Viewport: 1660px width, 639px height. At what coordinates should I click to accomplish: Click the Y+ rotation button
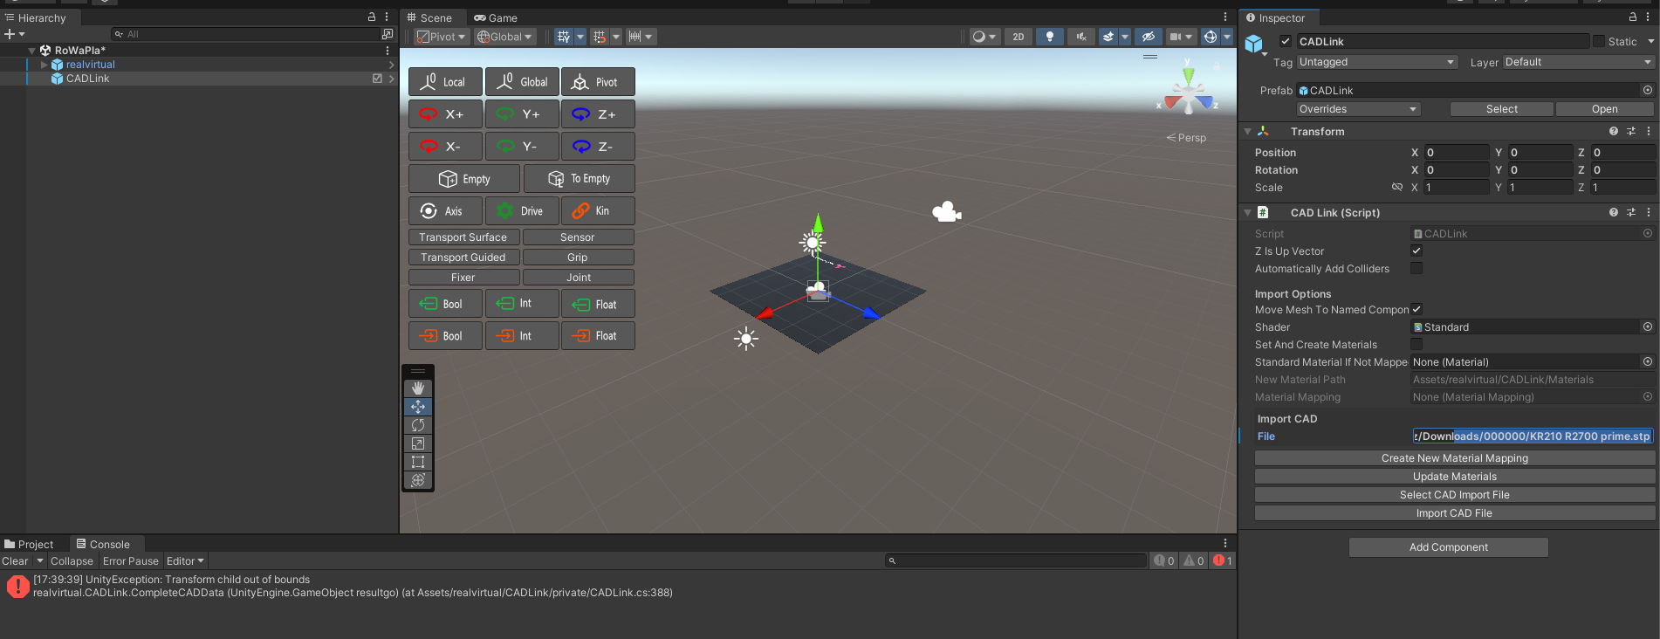click(x=522, y=114)
